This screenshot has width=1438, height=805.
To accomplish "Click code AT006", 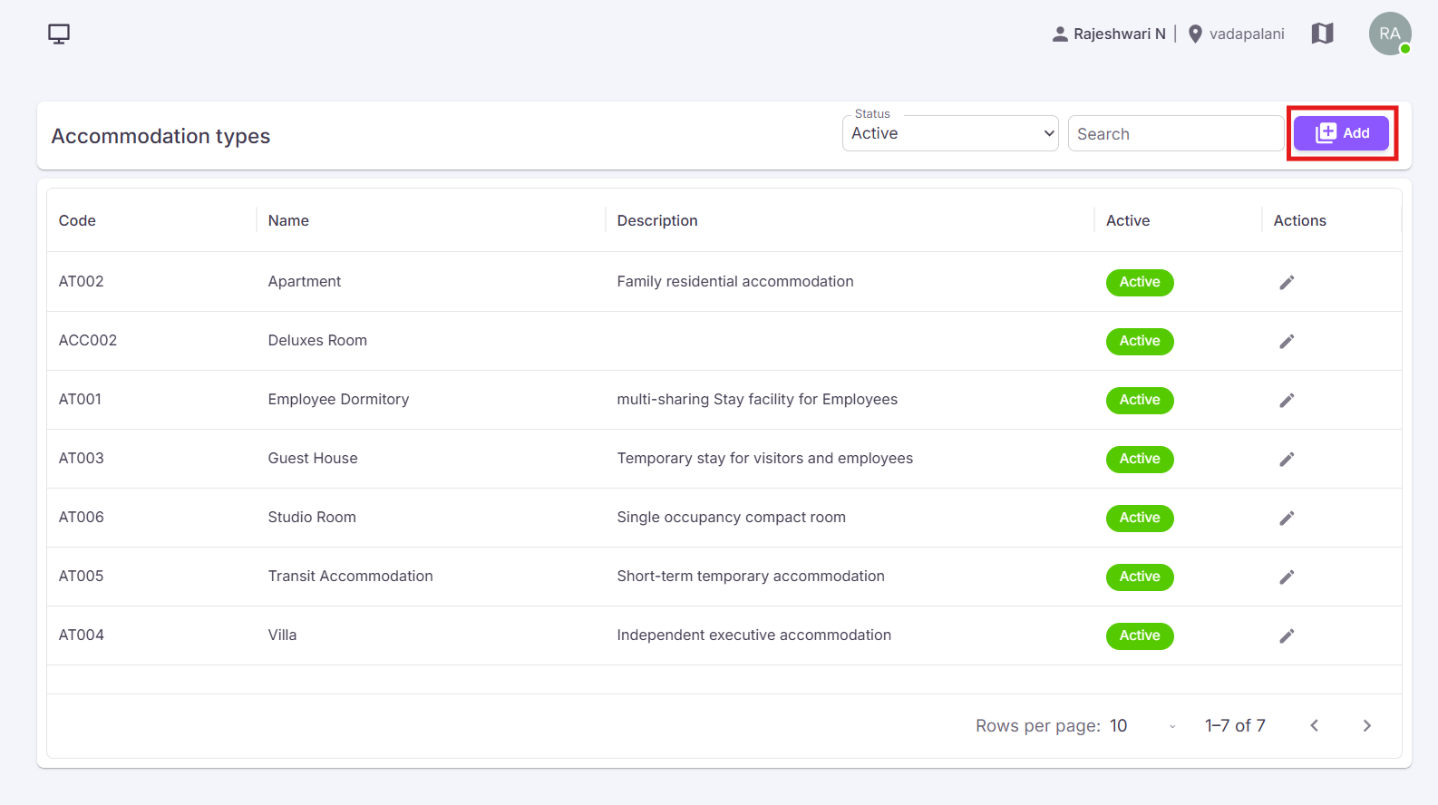I will 82,517.
